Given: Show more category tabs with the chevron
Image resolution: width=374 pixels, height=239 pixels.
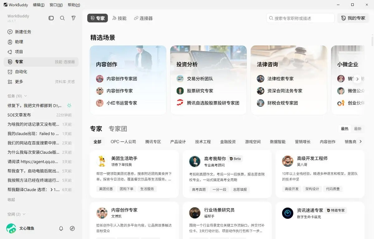Looking at the screenshot, I should click(361, 142).
